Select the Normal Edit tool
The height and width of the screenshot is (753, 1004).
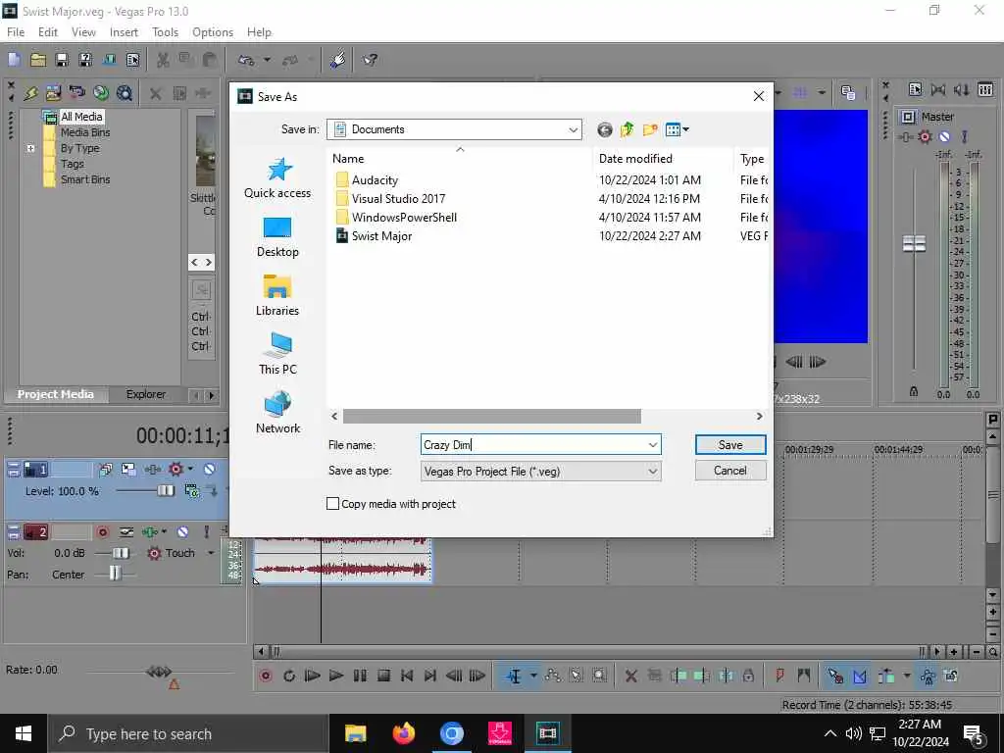[514, 677]
